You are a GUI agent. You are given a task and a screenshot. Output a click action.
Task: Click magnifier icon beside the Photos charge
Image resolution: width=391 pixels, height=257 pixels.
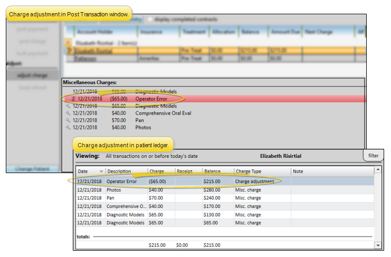click(68, 127)
